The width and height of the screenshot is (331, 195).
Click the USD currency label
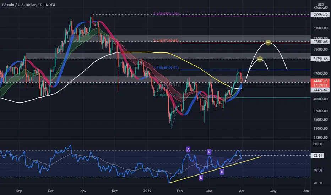321,4
